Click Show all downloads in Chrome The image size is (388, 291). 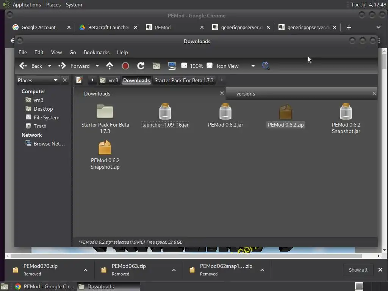(358, 270)
